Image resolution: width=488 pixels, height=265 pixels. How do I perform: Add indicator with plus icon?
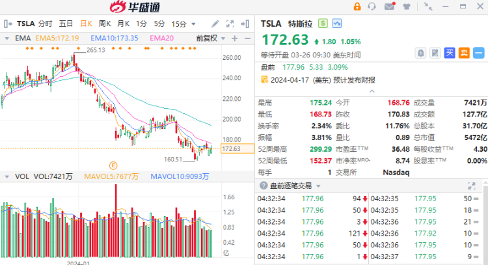coord(235,38)
